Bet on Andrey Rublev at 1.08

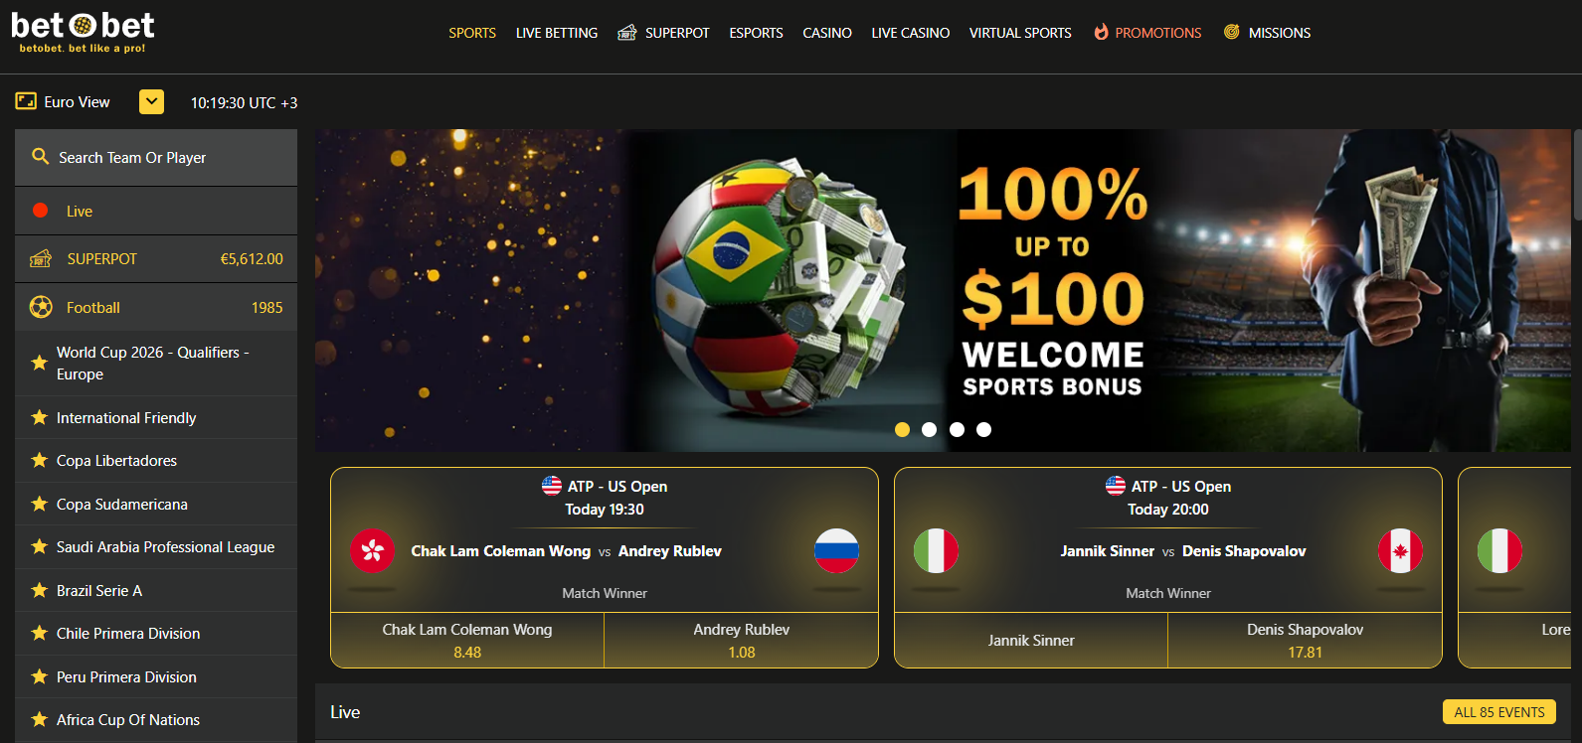tap(742, 641)
